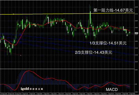139x95 pixels.
Task: Click the small triangle marker at the chart's top edge
Action: coord(97,1)
